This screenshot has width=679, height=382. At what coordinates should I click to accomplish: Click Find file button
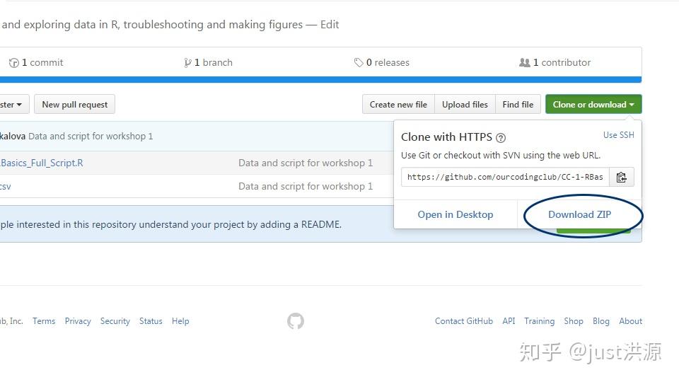point(518,105)
